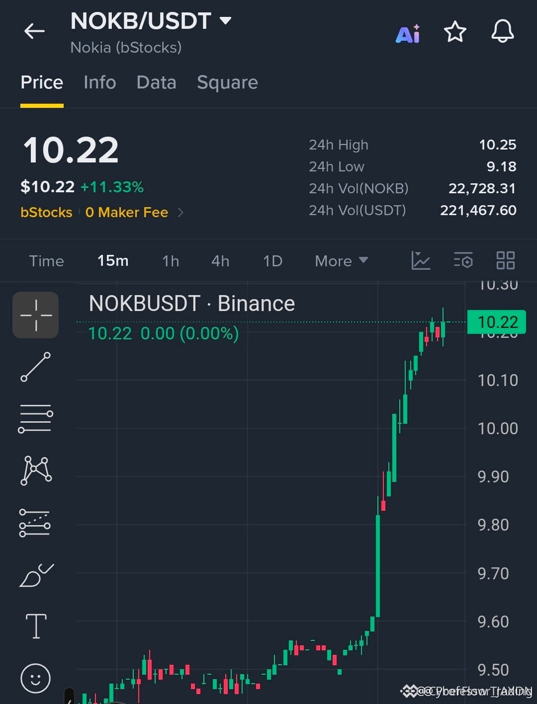Open chart settings icon

(463, 260)
